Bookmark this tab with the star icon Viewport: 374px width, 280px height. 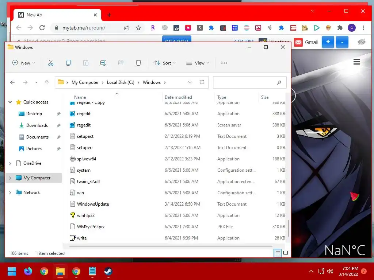138,28
